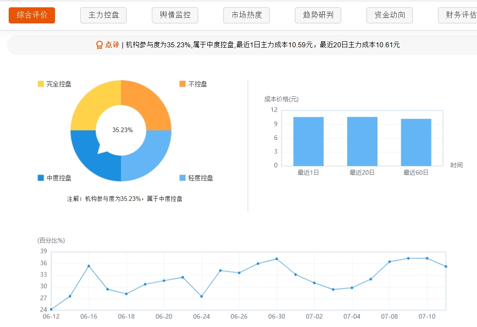Click the 07-08 line chart data point
477x327 pixels.
coord(389,261)
